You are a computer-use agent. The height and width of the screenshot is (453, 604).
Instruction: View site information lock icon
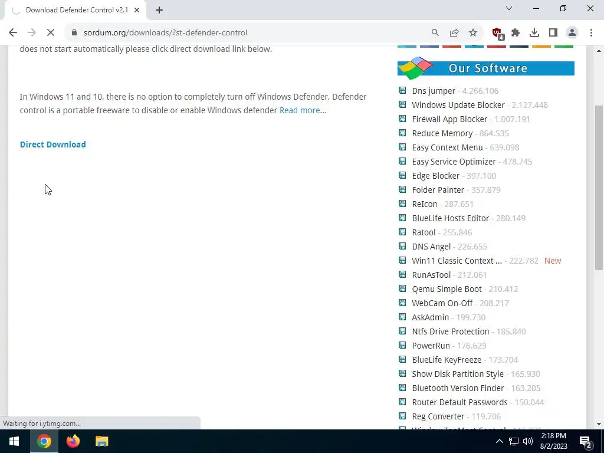(x=74, y=33)
